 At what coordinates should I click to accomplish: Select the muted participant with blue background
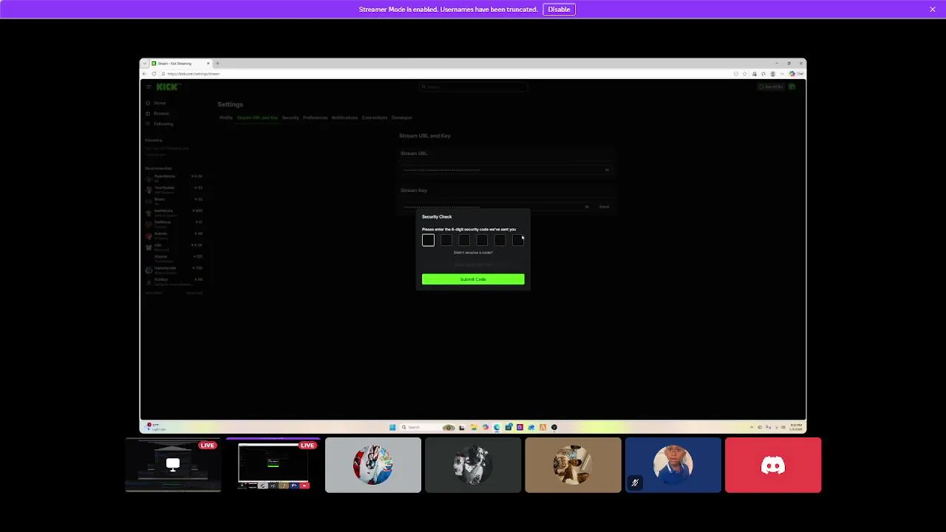(673, 465)
